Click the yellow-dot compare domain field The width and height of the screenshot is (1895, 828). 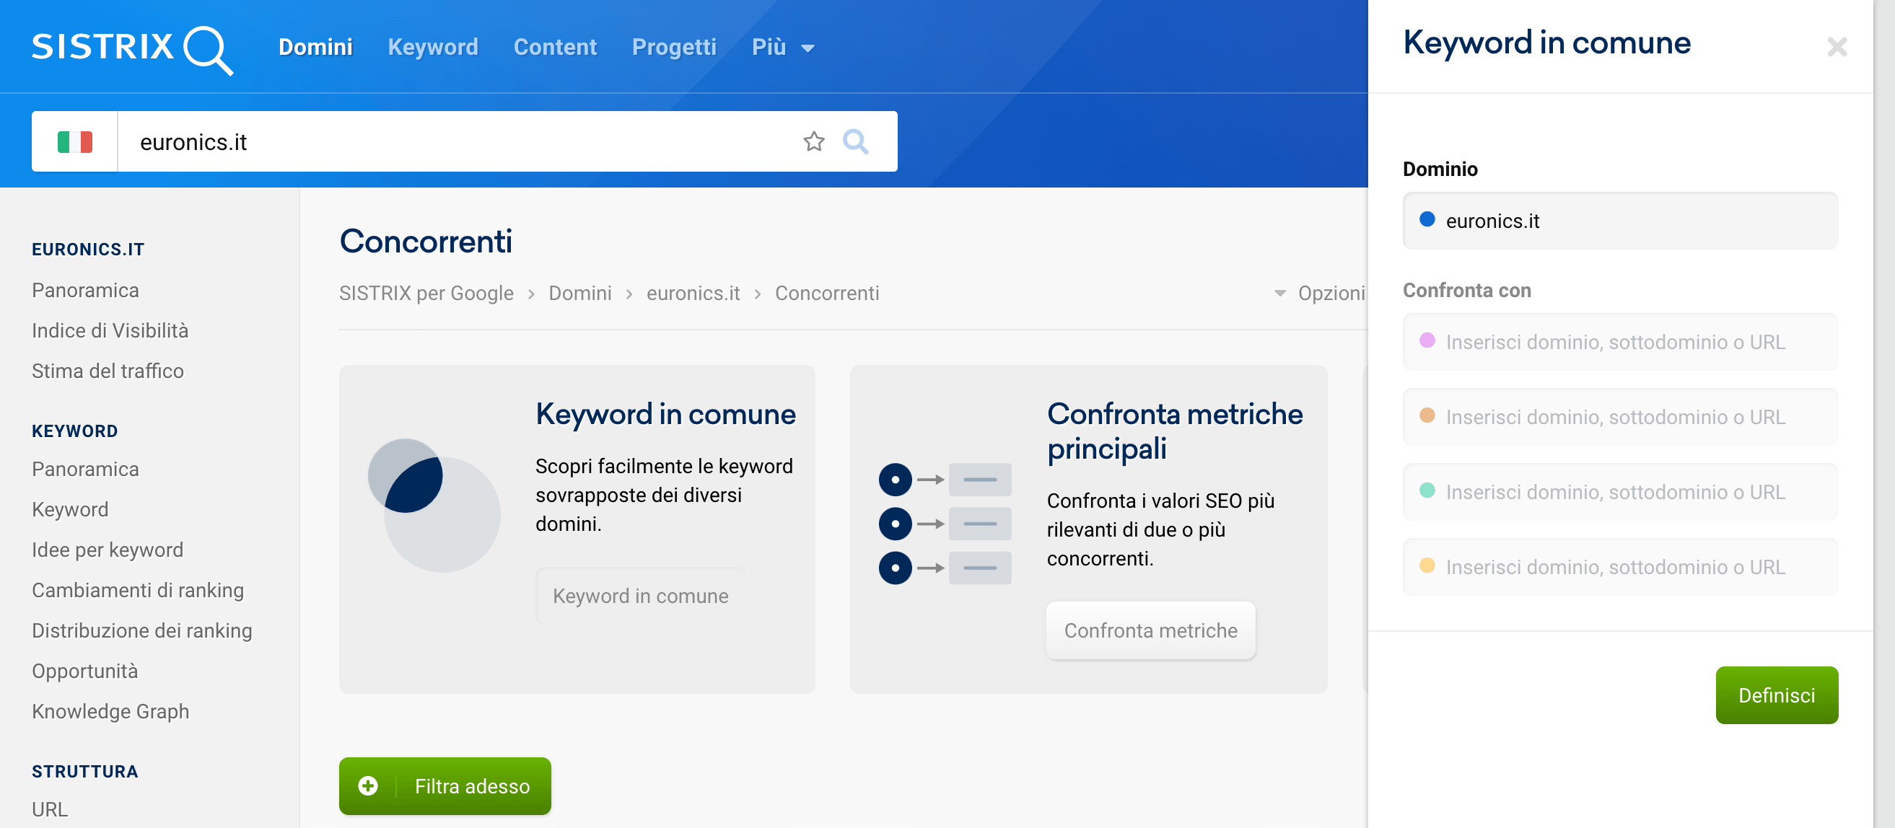pyautogui.click(x=1621, y=567)
